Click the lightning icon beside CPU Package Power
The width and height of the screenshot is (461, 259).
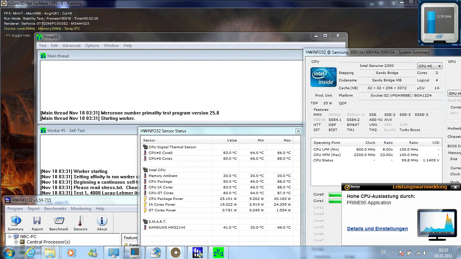[x=145, y=199]
